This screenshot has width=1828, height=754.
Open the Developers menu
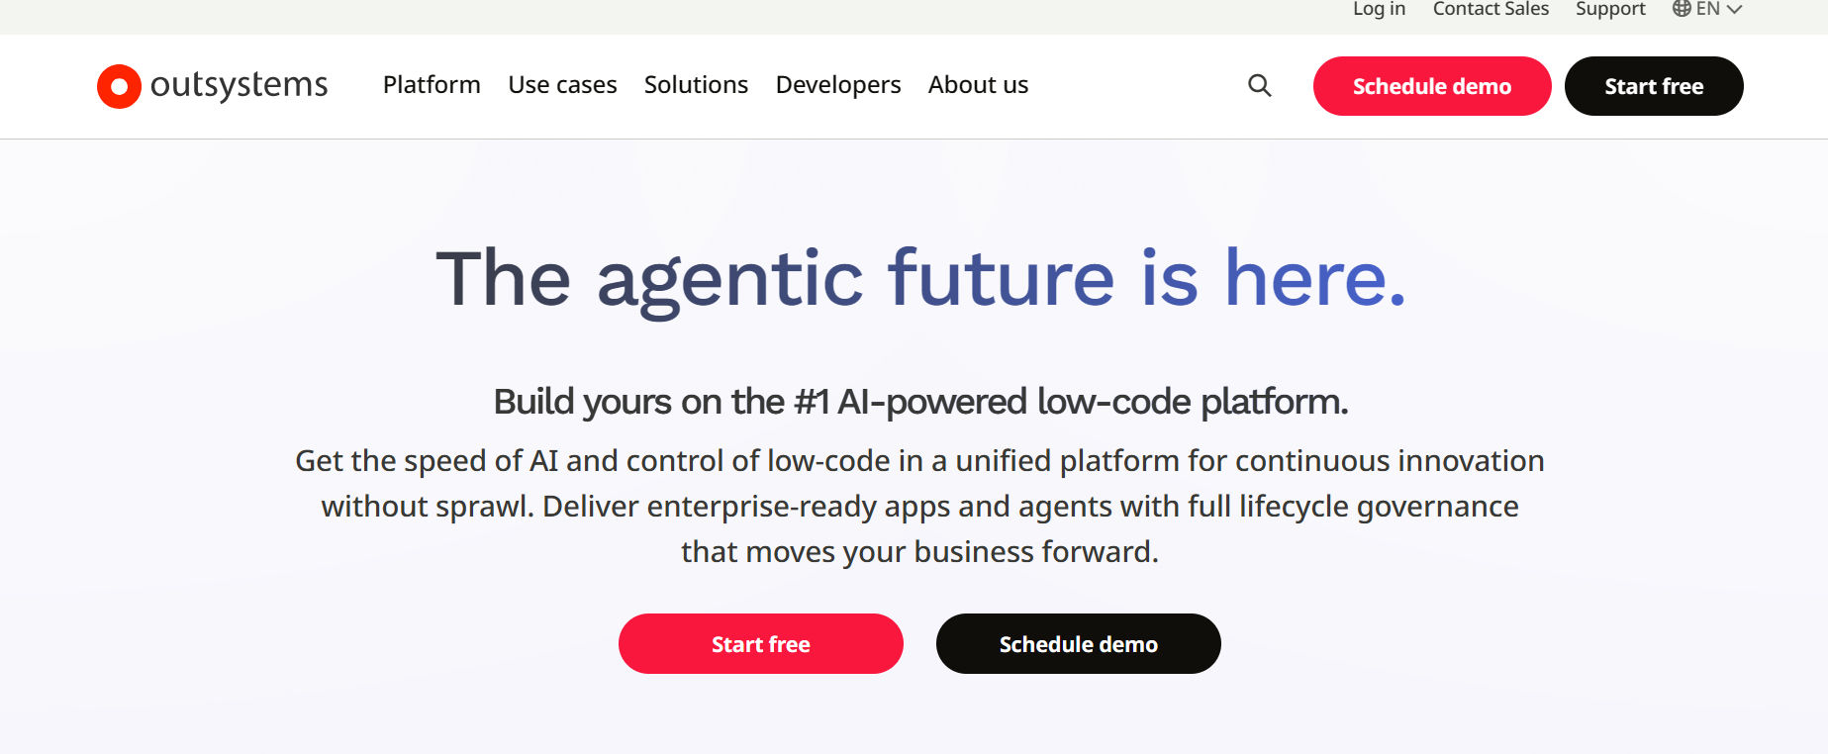[837, 85]
